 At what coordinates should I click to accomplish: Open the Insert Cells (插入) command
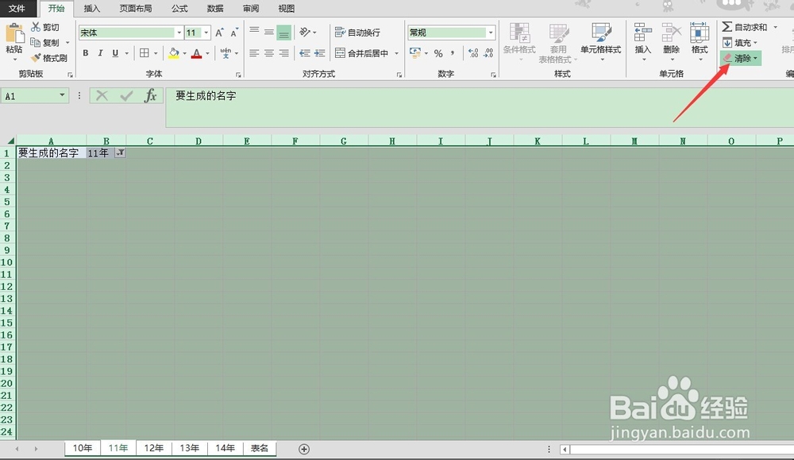(x=643, y=37)
